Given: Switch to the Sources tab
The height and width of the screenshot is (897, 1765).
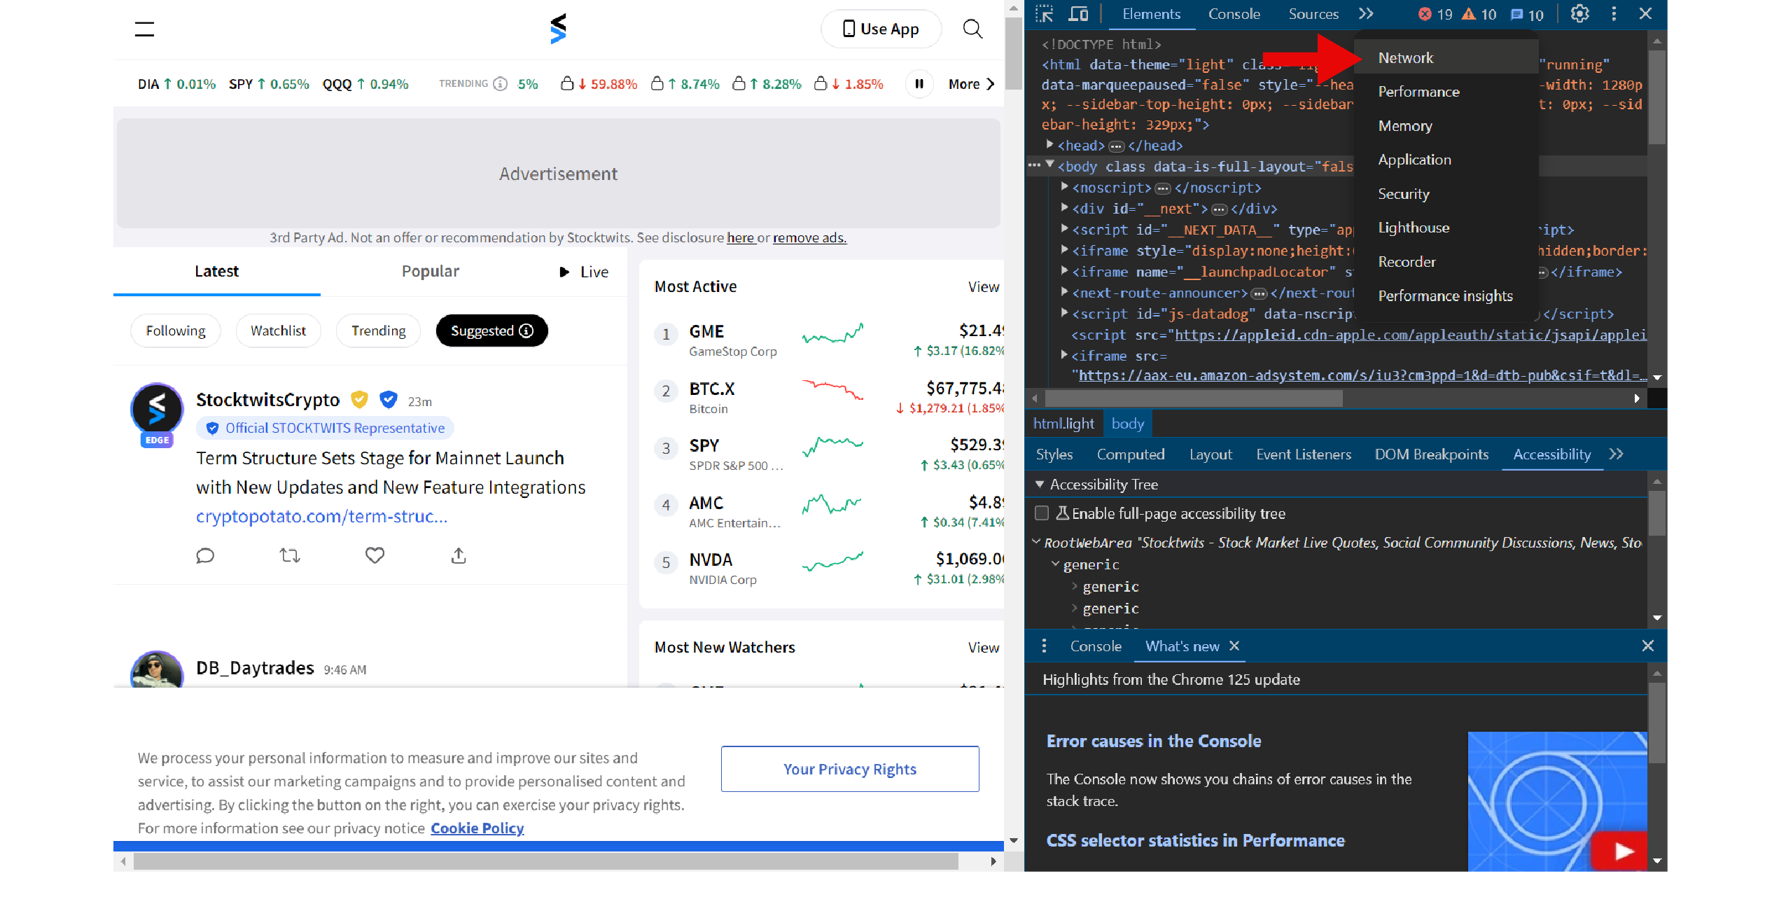Looking at the screenshot, I should (1313, 14).
